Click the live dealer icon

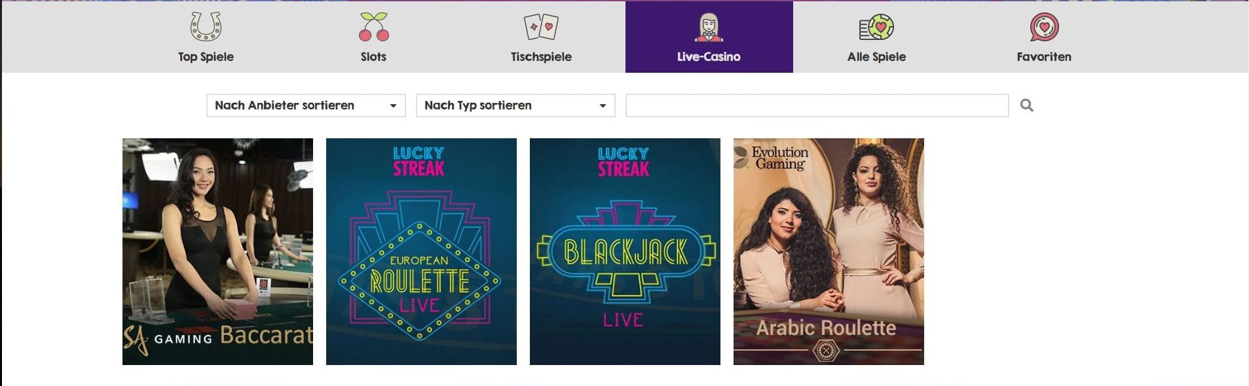[x=709, y=27]
